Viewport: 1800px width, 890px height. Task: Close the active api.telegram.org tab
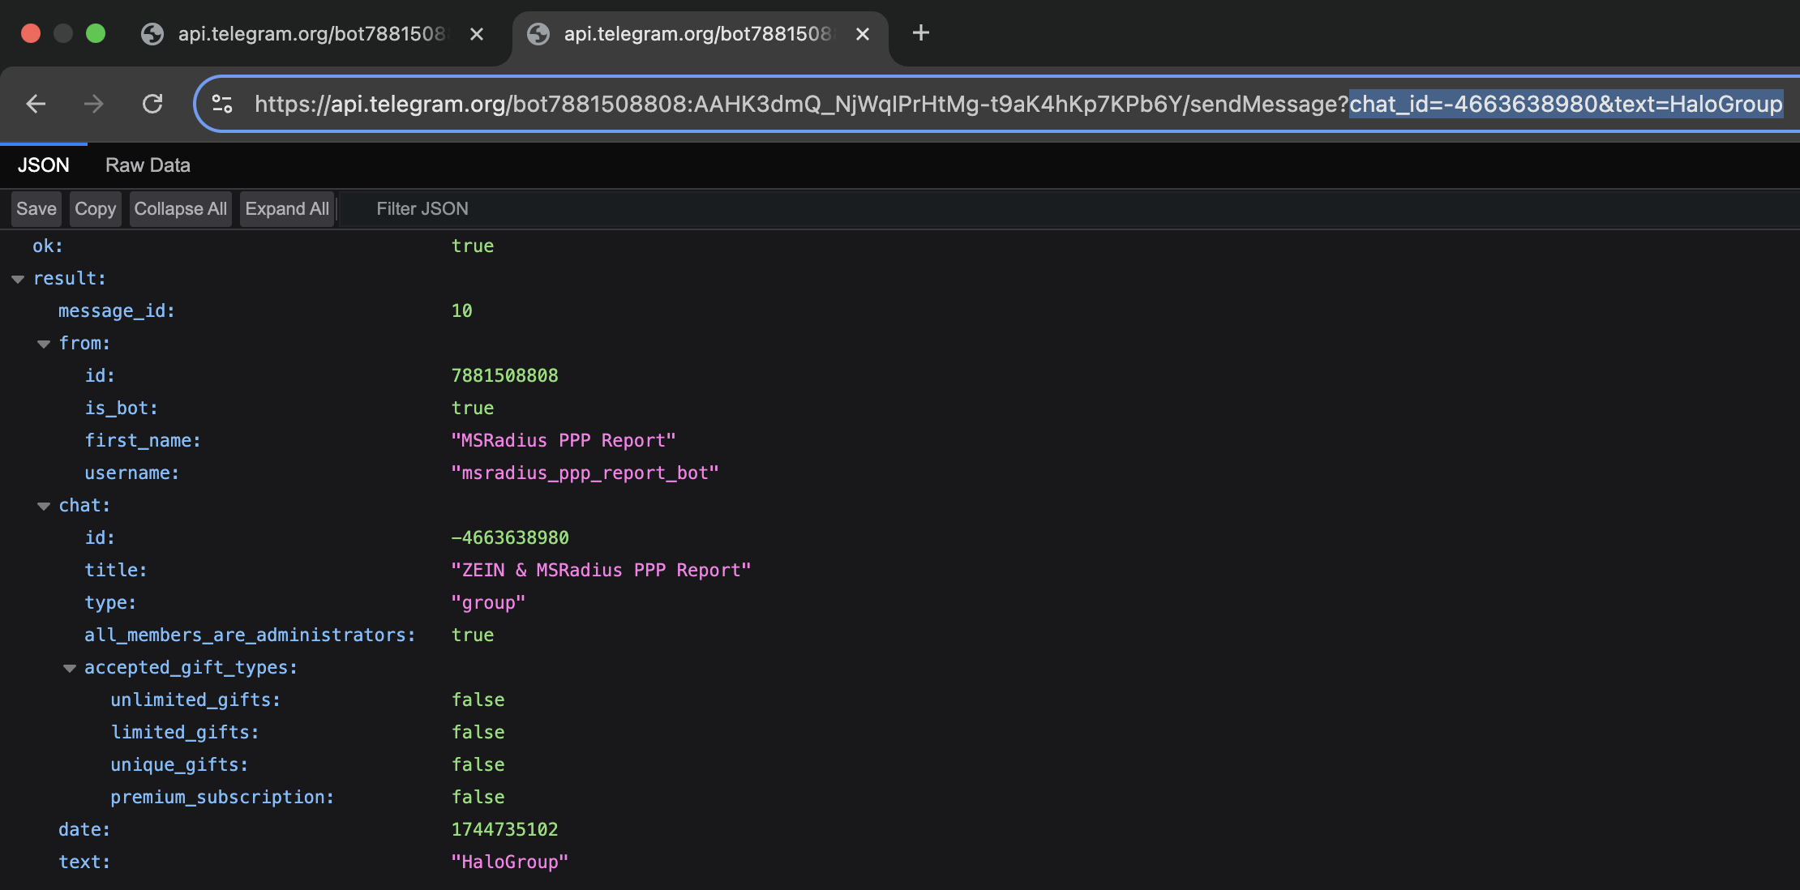pos(863,34)
